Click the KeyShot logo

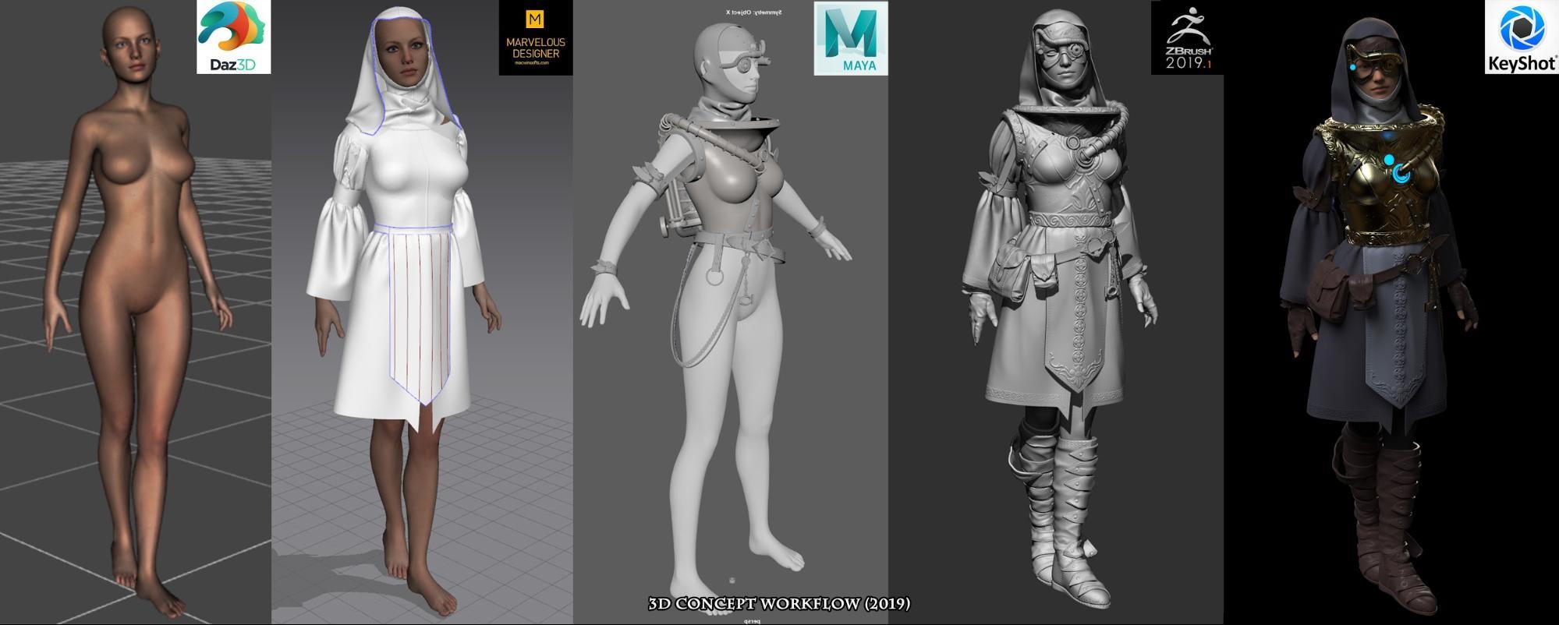(1522, 37)
